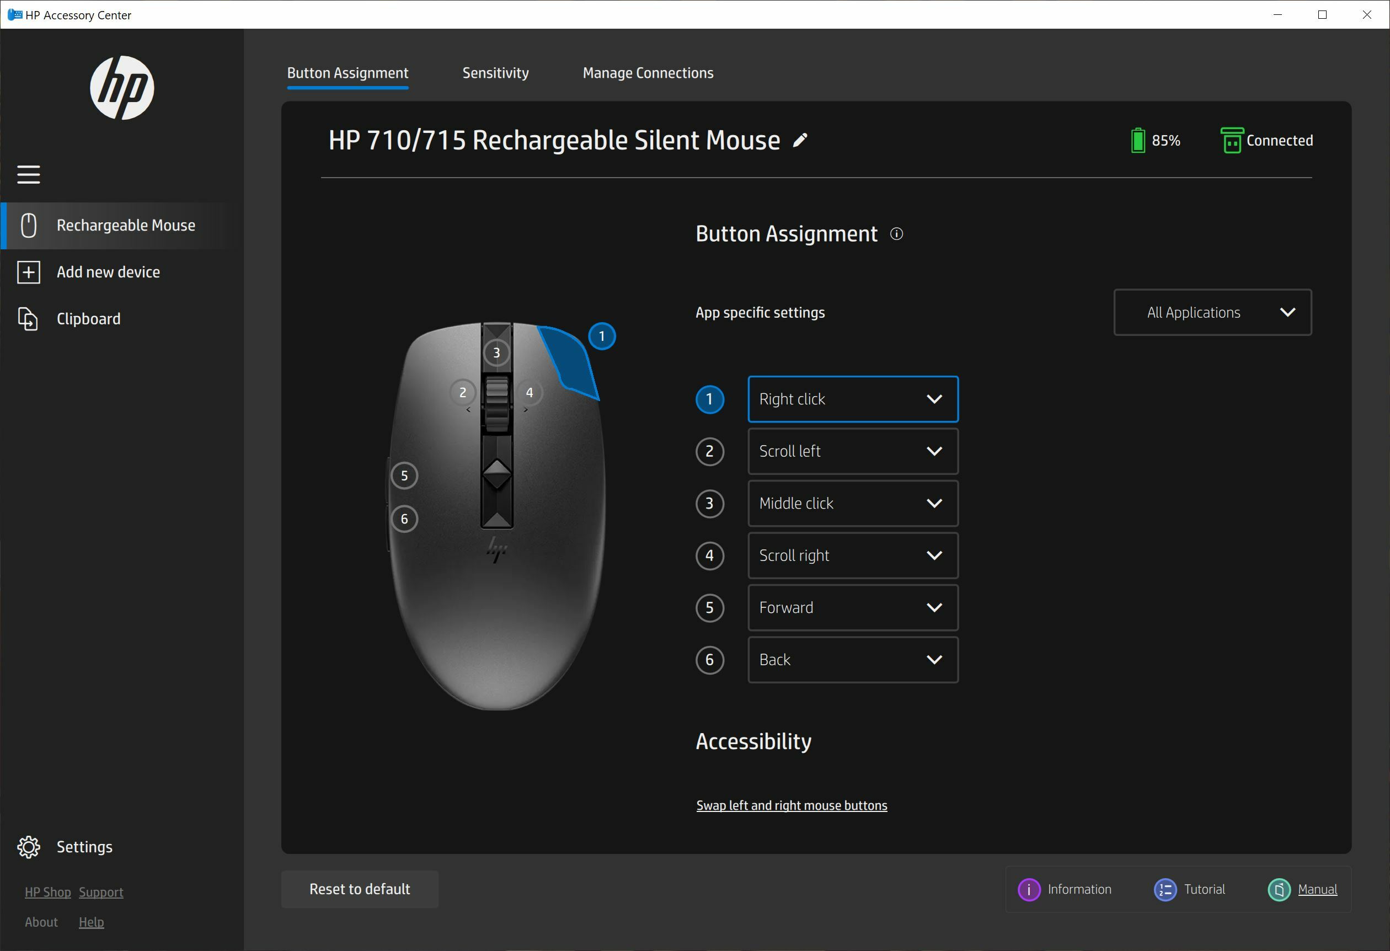Click the Reset to default button
Screen dimensions: 1390x951
point(359,888)
